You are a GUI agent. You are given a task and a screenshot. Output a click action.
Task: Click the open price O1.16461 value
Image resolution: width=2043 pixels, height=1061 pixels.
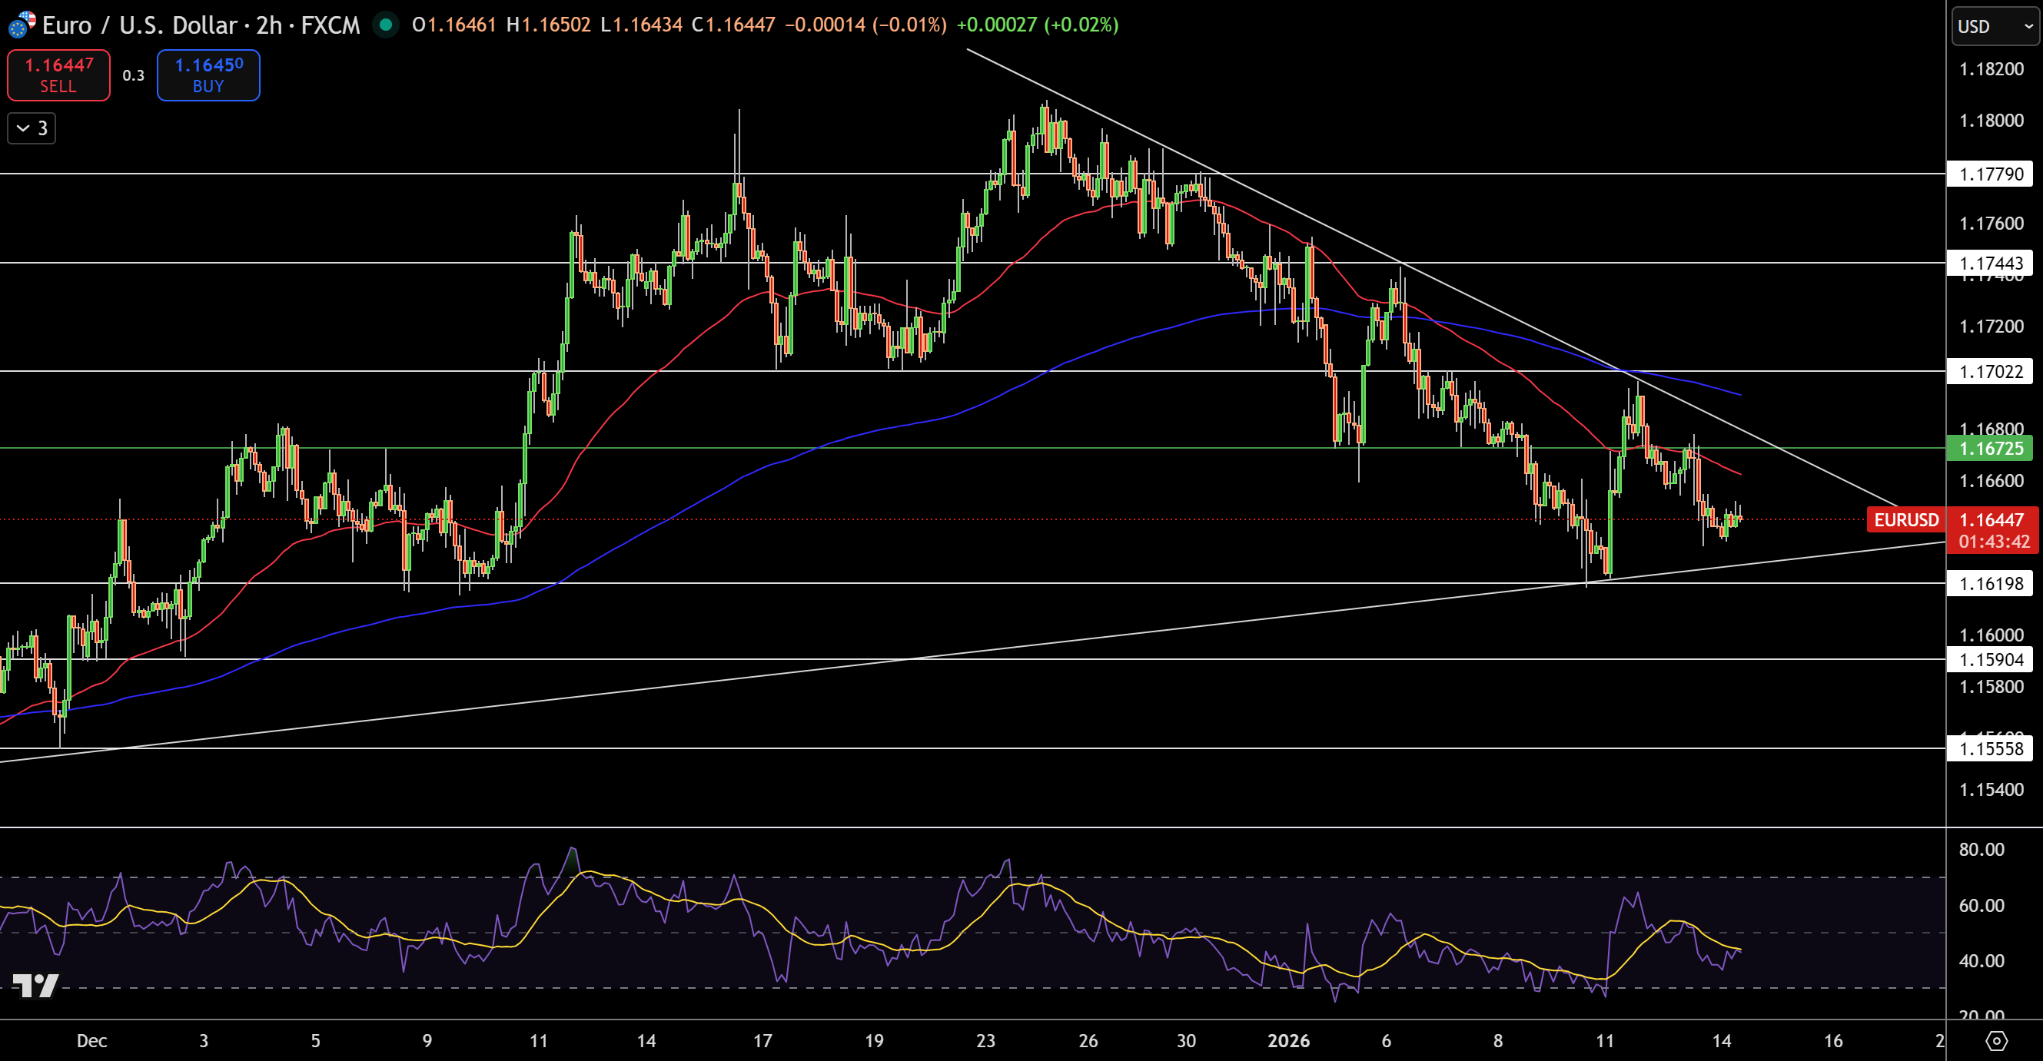coord(453,25)
